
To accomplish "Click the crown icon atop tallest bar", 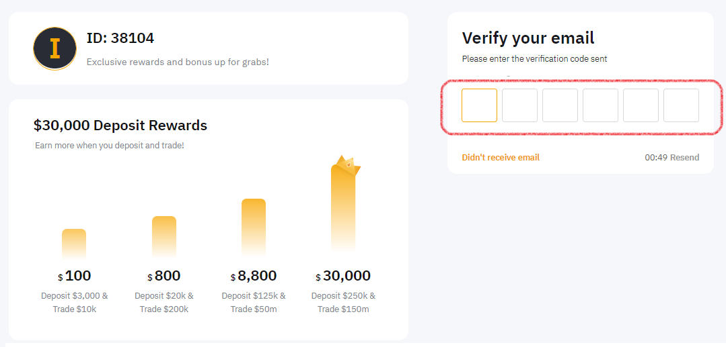I will tap(347, 165).
